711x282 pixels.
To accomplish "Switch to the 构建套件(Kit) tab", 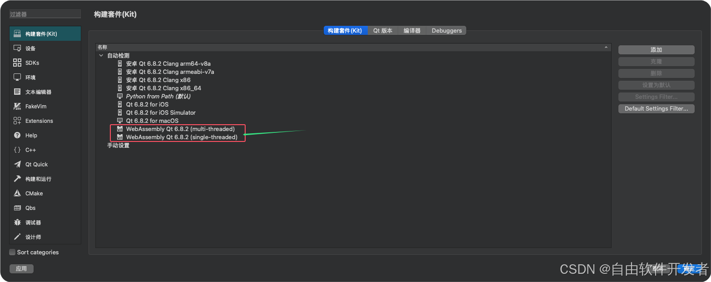I will pos(345,31).
